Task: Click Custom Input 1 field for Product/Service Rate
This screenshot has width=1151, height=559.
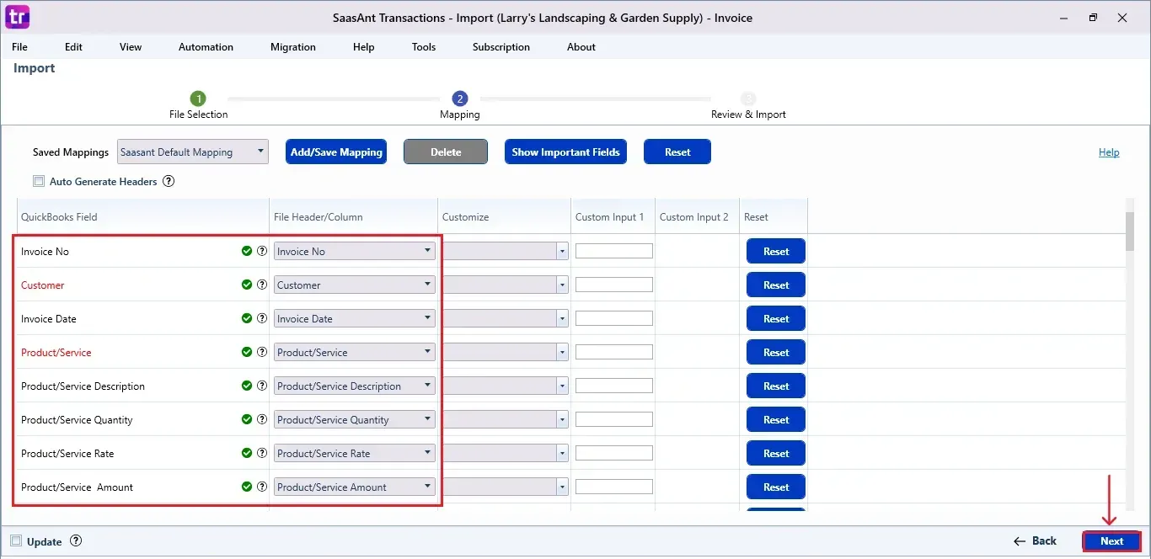Action: tap(614, 453)
